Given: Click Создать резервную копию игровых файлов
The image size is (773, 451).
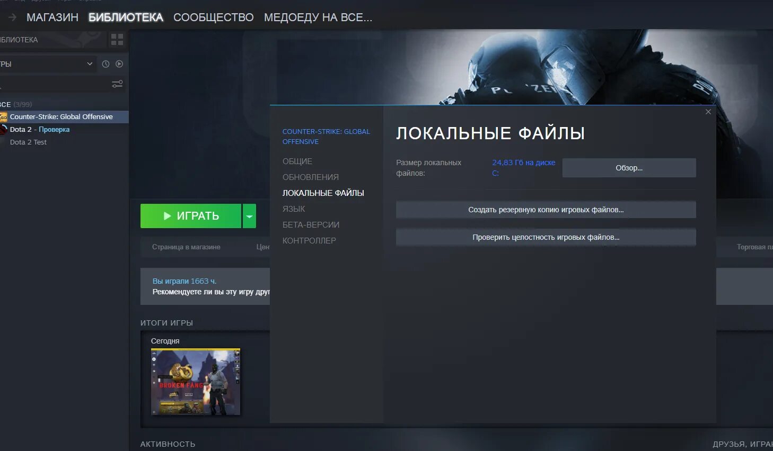Looking at the screenshot, I should (546, 210).
